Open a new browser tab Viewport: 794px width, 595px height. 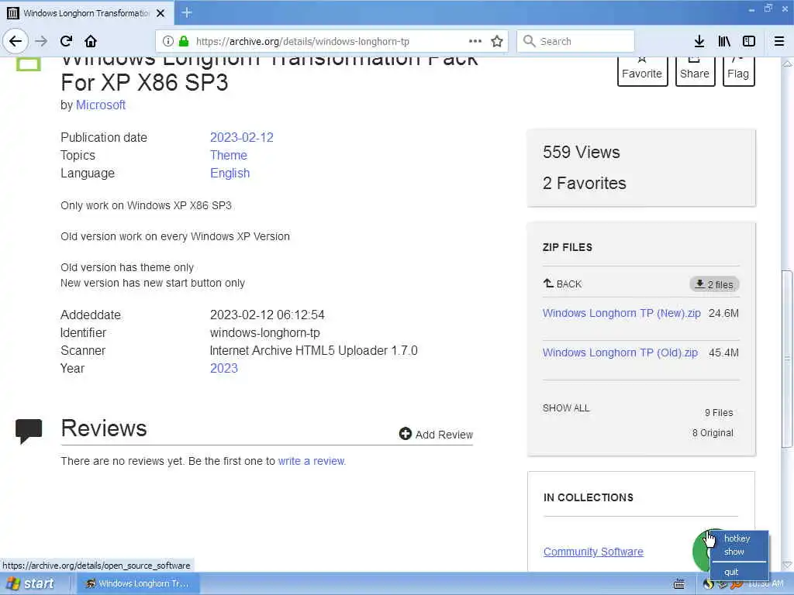coord(186,12)
